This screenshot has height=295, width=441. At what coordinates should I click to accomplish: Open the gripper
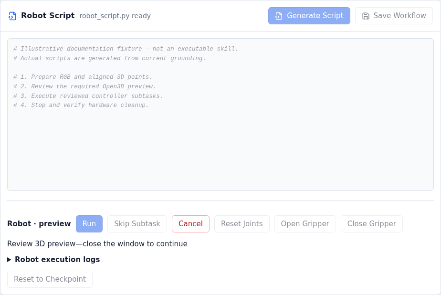click(x=305, y=224)
